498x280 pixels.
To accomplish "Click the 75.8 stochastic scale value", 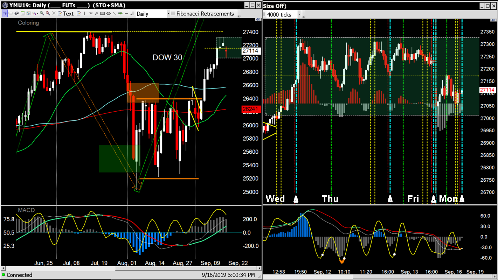I will (9, 219).
